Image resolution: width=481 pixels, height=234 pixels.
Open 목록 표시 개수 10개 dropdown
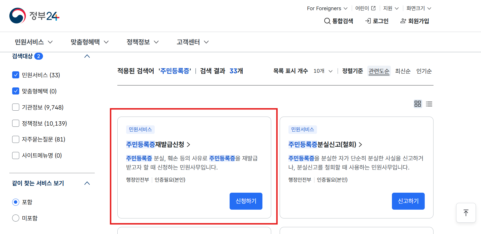323,71
